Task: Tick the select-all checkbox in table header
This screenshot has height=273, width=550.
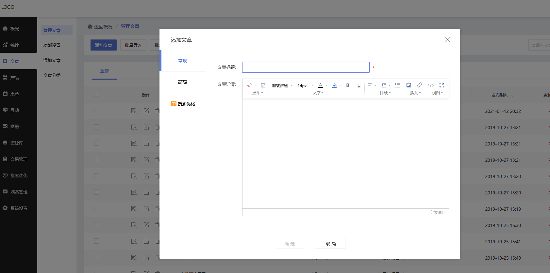Action: [97, 95]
